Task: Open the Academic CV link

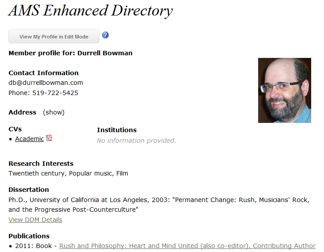Action: [29, 139]
